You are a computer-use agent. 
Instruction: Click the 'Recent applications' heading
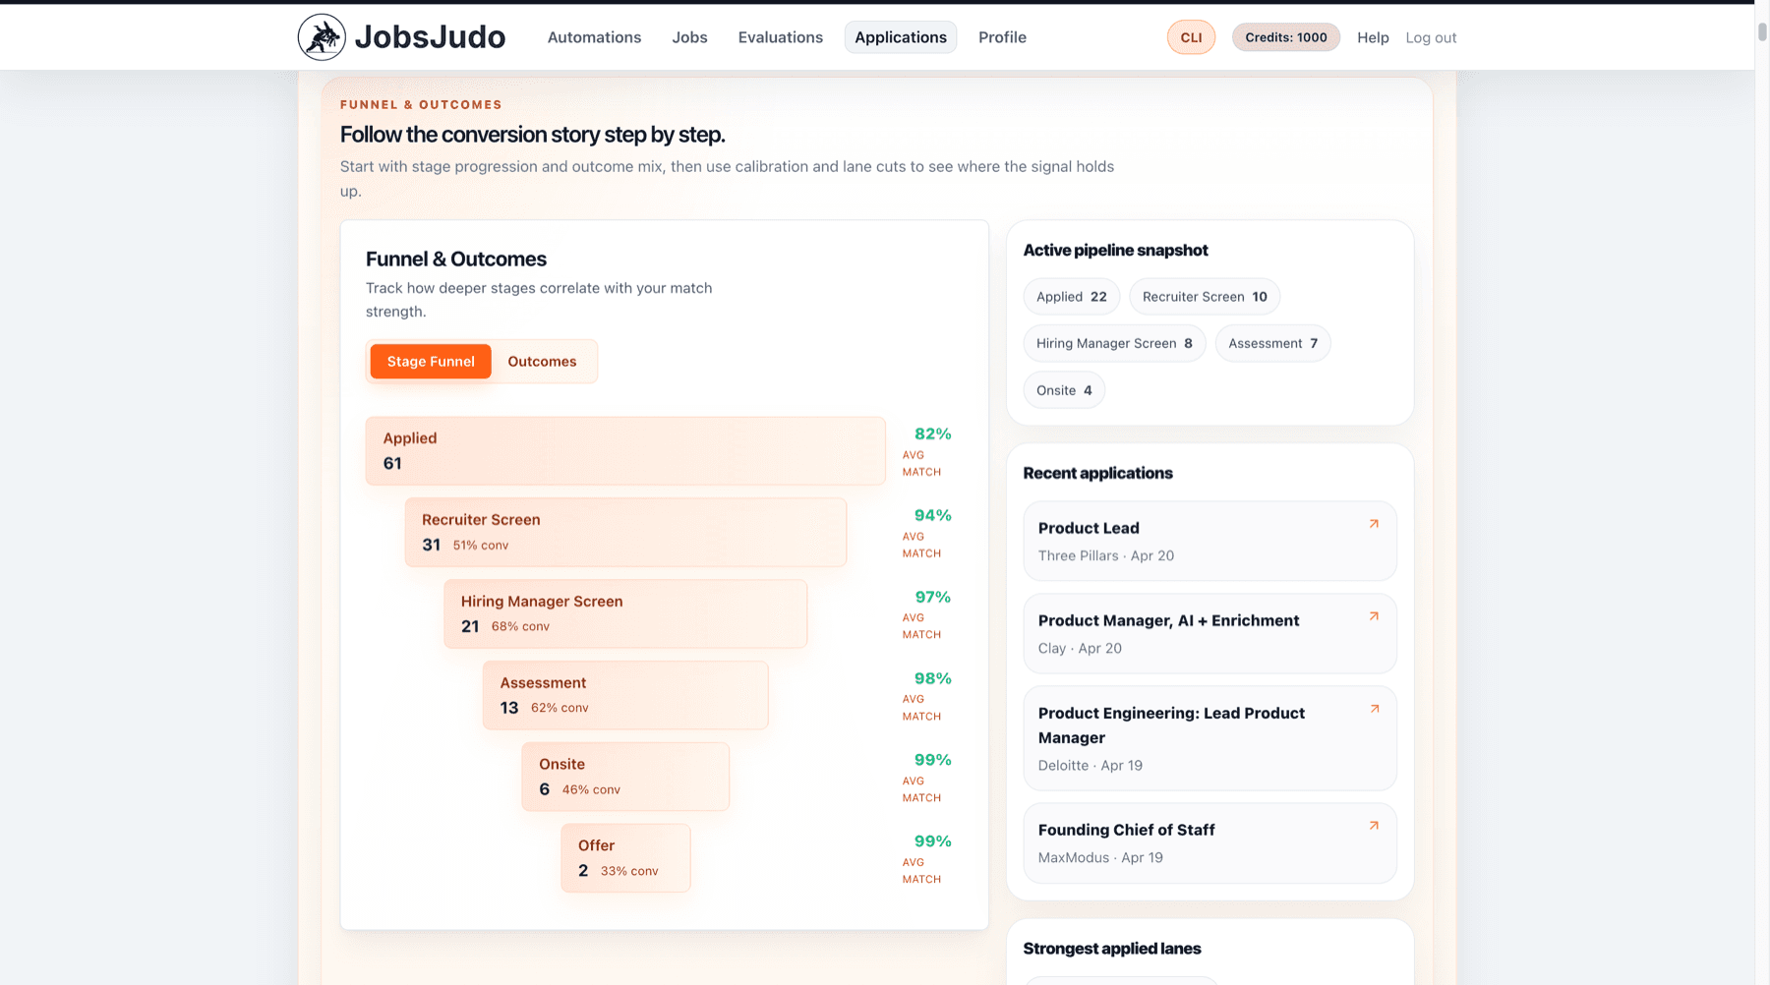click(1097, 473)
